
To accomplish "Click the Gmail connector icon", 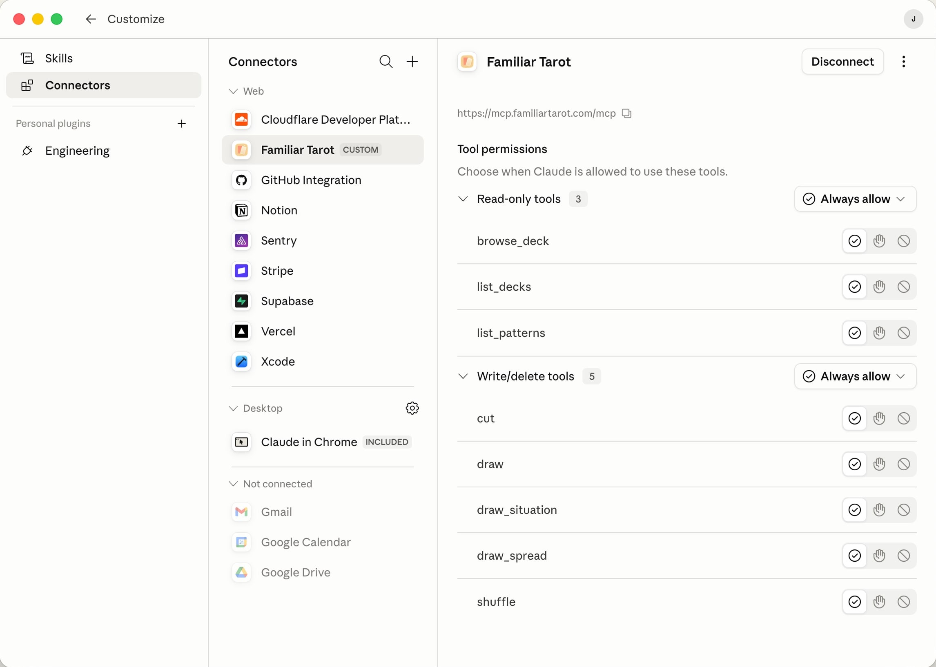I will pyautogui.click(x=241, y=512).
